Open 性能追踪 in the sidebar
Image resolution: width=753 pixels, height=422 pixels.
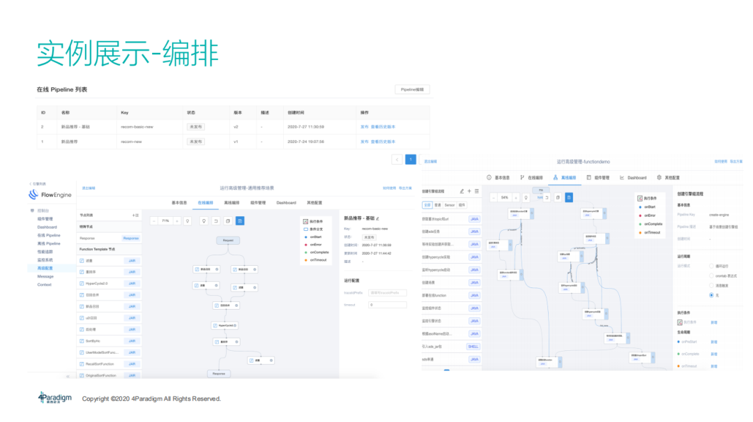45,252
